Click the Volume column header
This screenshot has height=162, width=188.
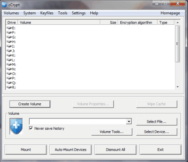coord(59,23)
